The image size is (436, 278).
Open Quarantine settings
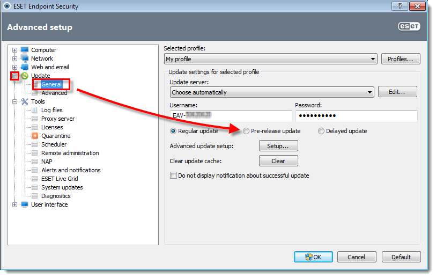(56, 136)
